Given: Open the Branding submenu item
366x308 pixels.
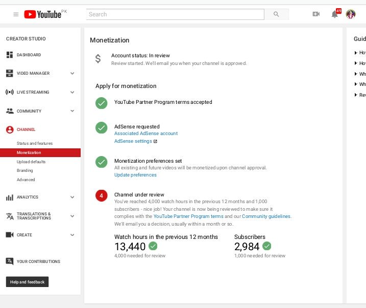Looking at the screenshot, I should pyautogui.click(x=25, y=170).
